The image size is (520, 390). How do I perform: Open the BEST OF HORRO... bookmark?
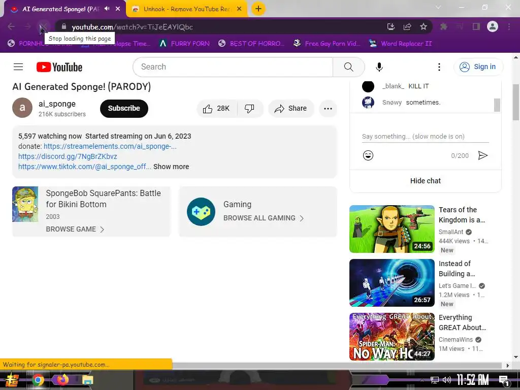pos(251,44)
